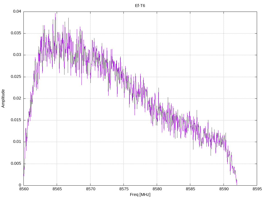The image size is (264, 198).
Task: Click the 8560 x-axis tick label
Action: [x=24, y=189]
